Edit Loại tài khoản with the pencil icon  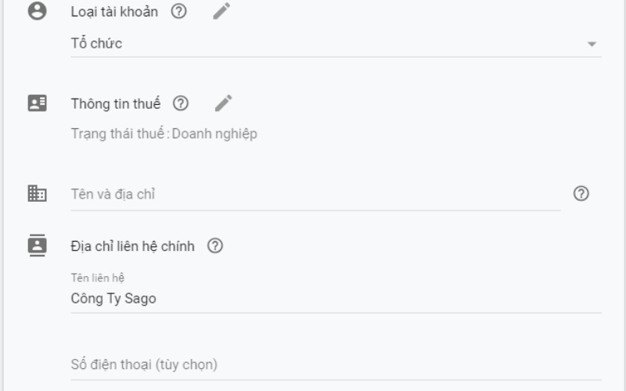222,12
